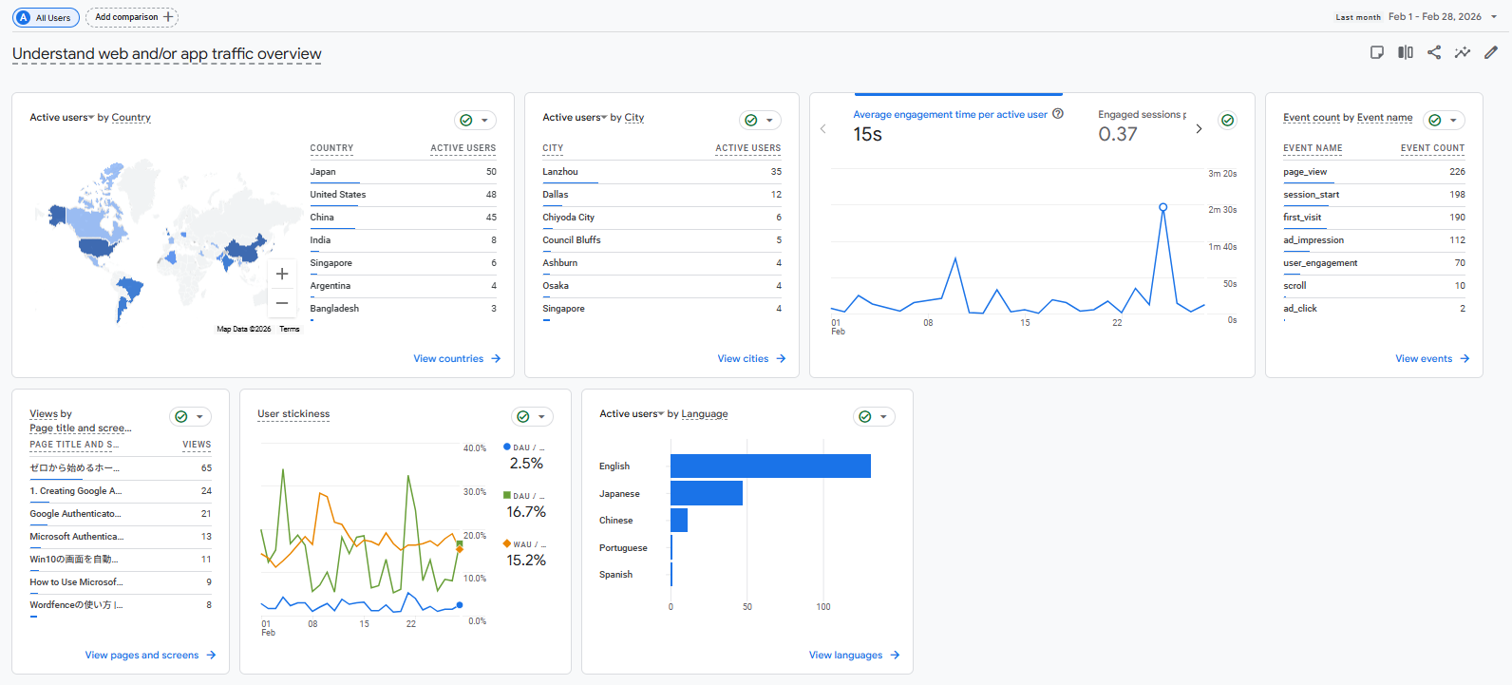Image resolution: width=1512 pixels, height=685 pixels.
Task: Click the customize report pencil icon
Action: tap(1491, 52)
